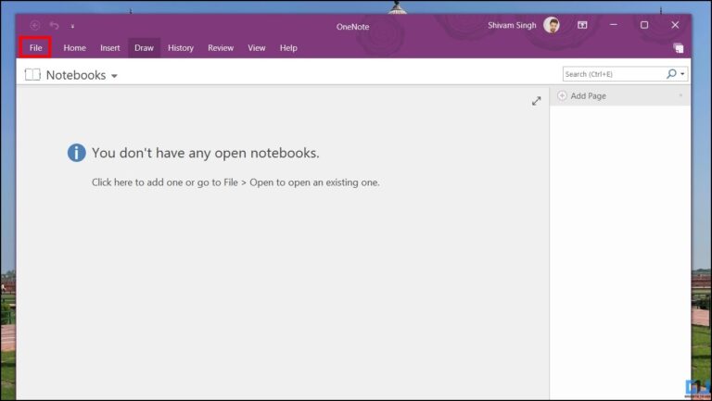Image resolution: width=712 pixels, height=401 pixels.
Task: Click the Back arrow in title bar
Action: point(35,25)
